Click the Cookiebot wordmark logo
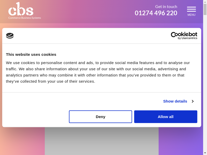207x155 pixels. point(184,34)
